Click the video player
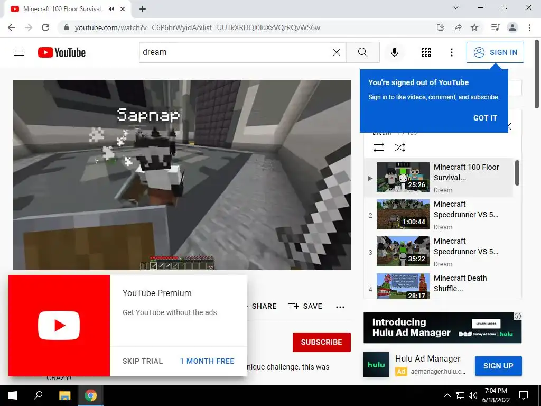Image resolution: width=541 pixels, height=406 pixels. coord(182,174)
